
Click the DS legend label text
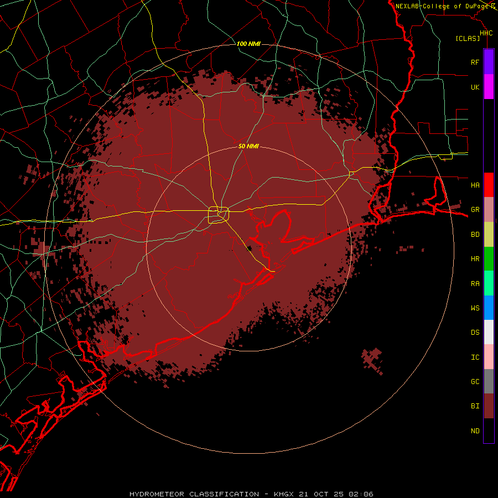[x=475, y=332]
